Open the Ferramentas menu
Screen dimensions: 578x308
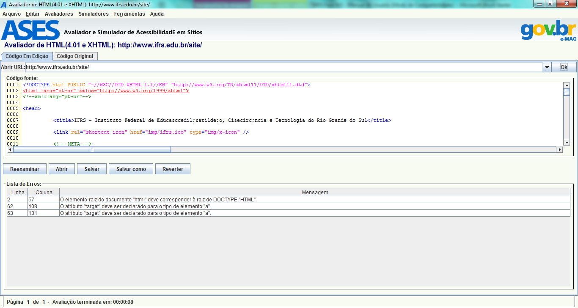point(129,14)
